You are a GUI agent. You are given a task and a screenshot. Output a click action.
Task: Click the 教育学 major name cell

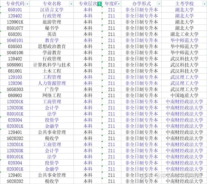[52, 40]
